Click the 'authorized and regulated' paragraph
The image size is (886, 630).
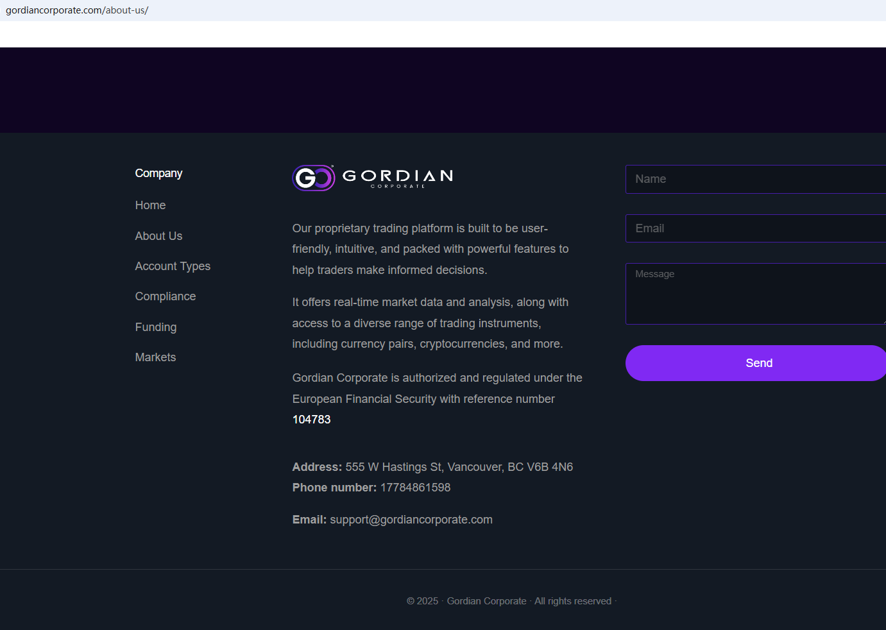[x=438, y=398]
